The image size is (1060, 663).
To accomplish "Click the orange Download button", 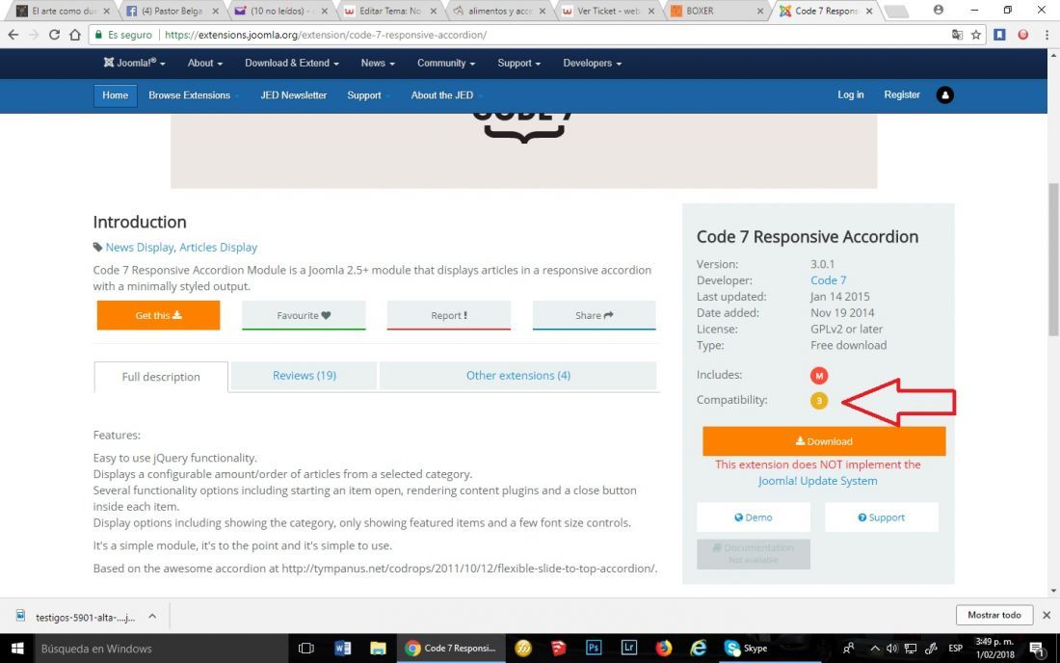I will pos(824,441).
